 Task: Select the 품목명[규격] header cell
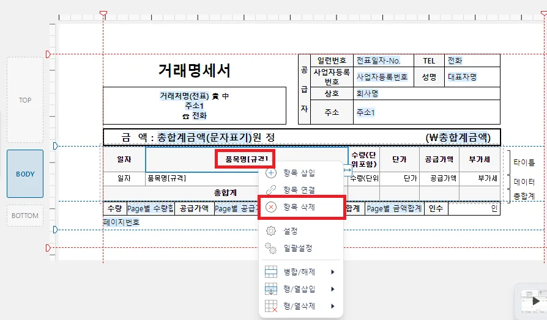247,159
